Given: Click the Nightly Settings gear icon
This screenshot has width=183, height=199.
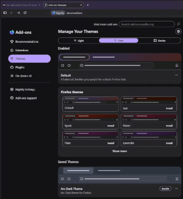Looking at the screenshot, I should pos(12,90).
